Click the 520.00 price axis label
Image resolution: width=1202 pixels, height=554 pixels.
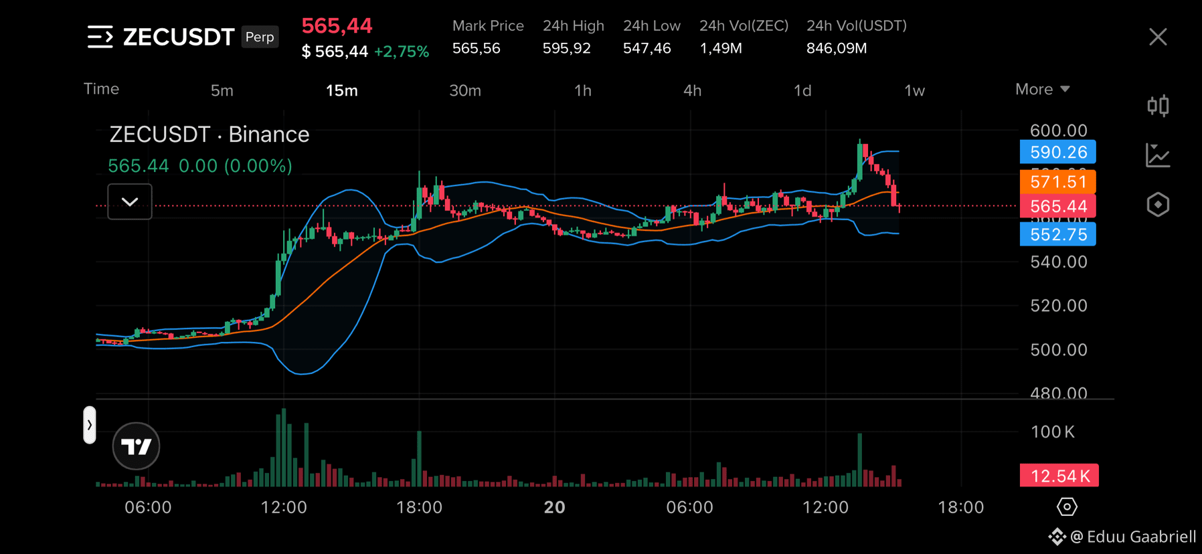pos(1059,306)
